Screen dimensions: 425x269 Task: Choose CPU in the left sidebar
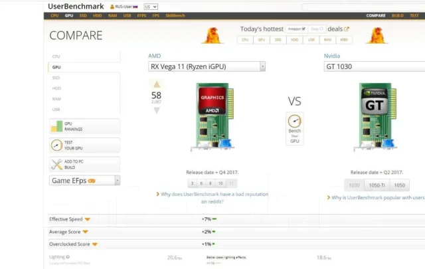(x=84, y=56)
